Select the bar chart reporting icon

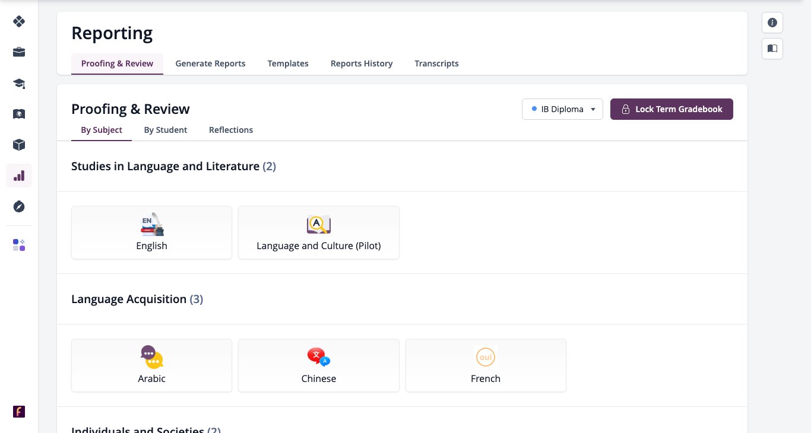pos(19,176)
